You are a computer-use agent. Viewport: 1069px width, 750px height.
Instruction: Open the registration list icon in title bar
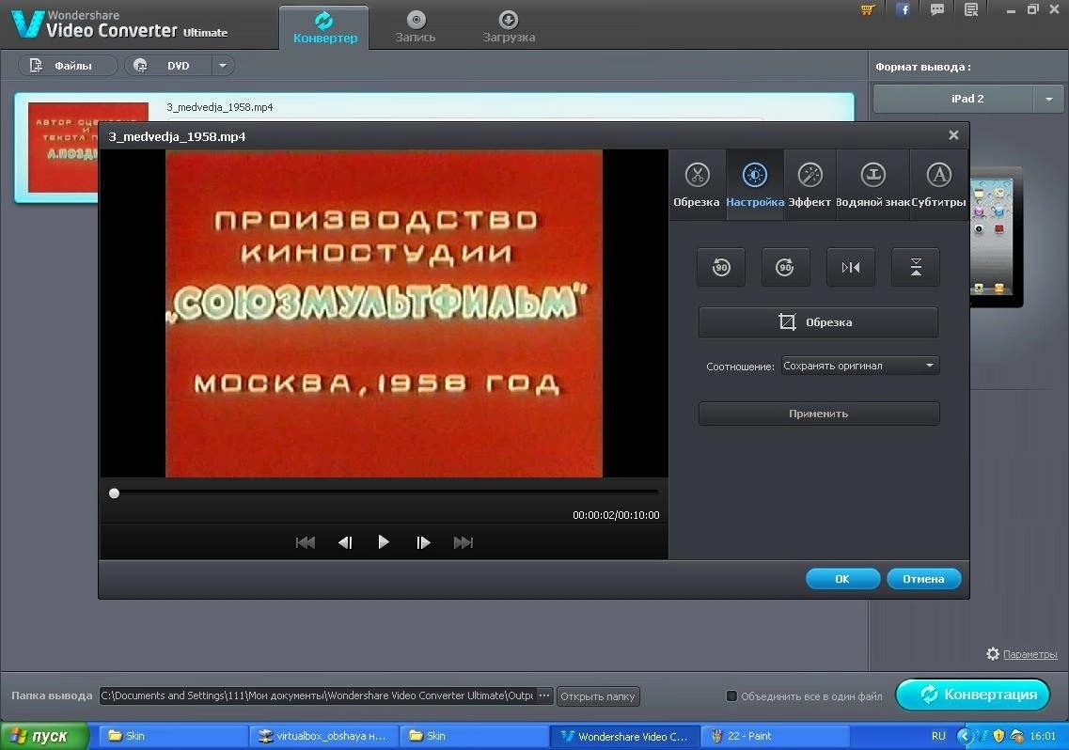pos(971,9)
